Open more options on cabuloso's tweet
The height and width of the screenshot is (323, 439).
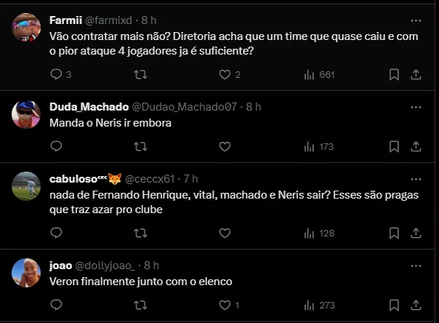416,178
